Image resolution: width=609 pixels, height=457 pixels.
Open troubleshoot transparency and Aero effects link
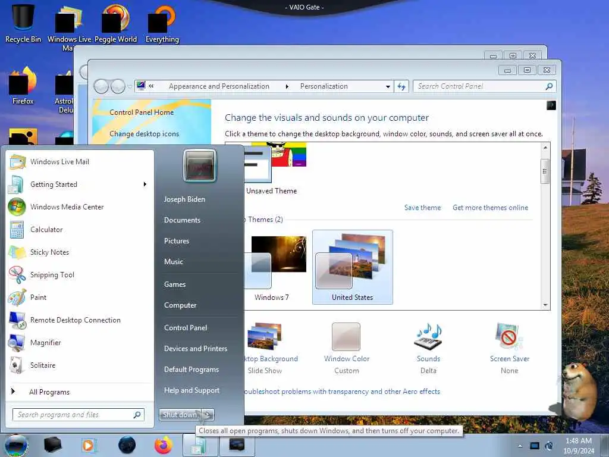pos(342,392)
